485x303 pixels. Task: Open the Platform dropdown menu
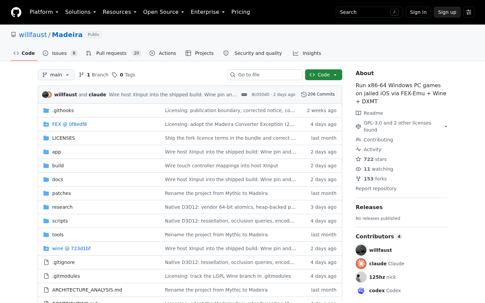pos(44,12)
